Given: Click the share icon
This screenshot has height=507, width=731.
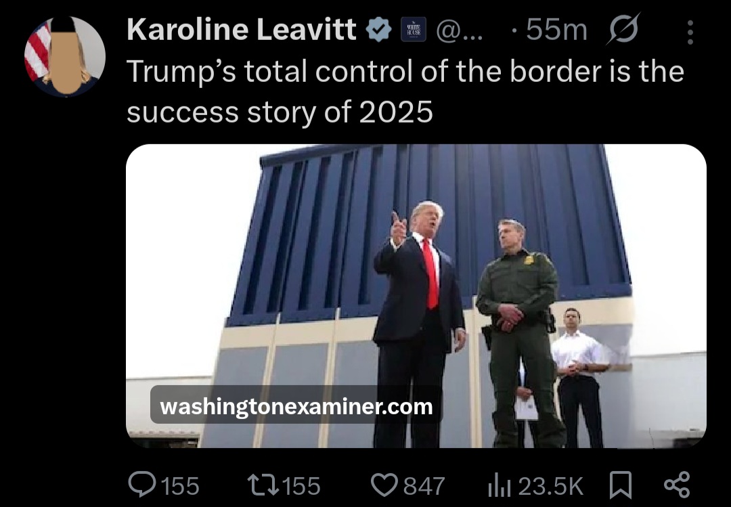Looking at the screenshot, I should pyautogui.click(x=676, y=485).
